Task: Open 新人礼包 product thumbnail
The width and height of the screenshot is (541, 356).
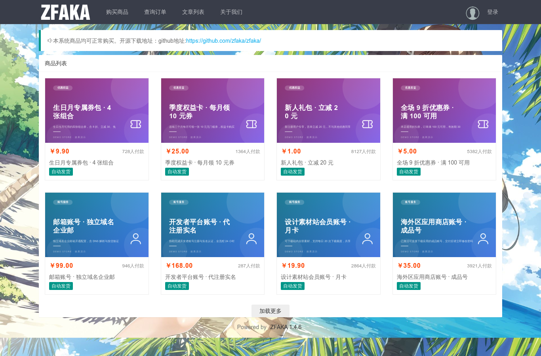Action: tap(328, 110)
